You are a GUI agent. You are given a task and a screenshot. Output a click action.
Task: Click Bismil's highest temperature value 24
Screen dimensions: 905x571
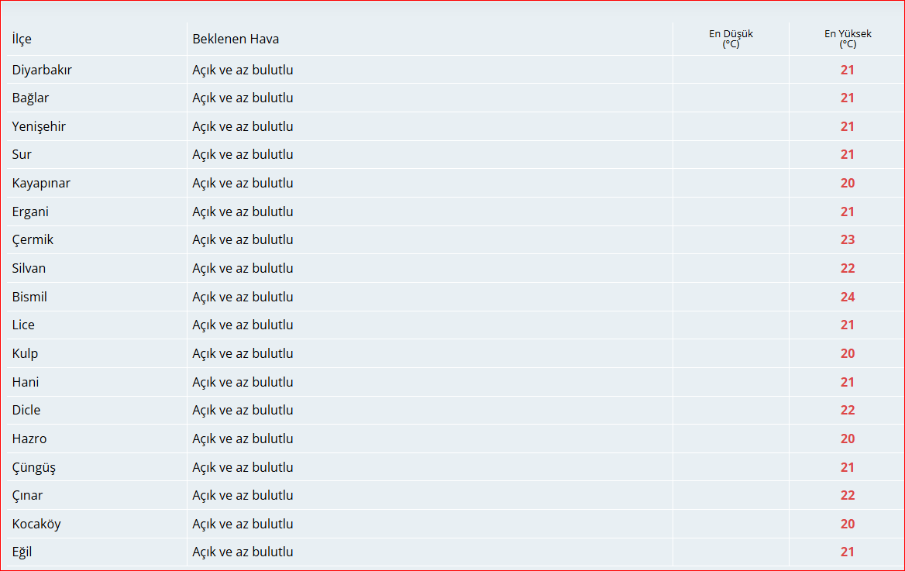[847, 297]
